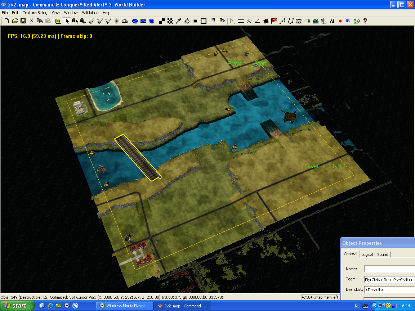
Task: Open the Edit menu
Action: coord(15,13)
